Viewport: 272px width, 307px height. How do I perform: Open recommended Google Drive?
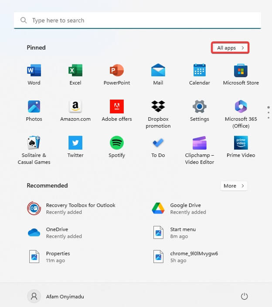point(179,208)
